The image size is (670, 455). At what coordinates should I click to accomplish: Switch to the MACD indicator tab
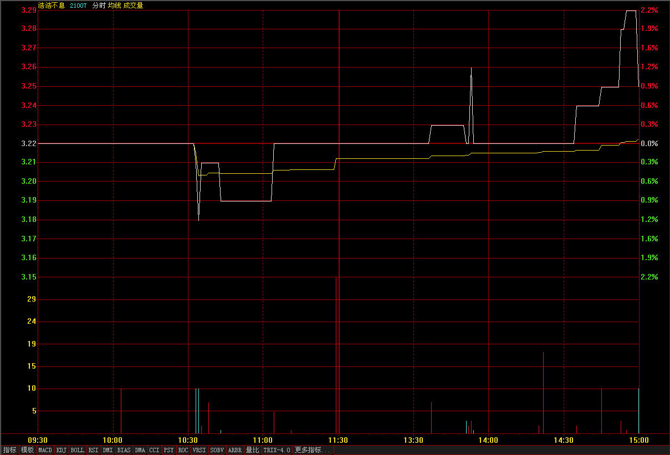point(45,450)
